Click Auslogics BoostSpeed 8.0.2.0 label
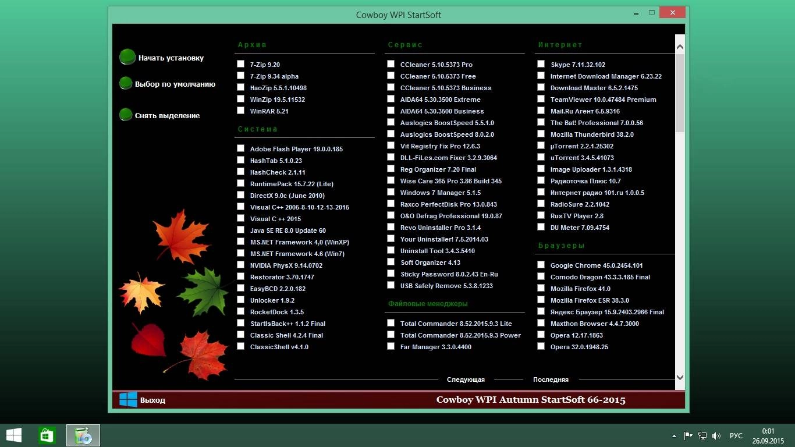 pyautogui.click(x=447, y=134)
